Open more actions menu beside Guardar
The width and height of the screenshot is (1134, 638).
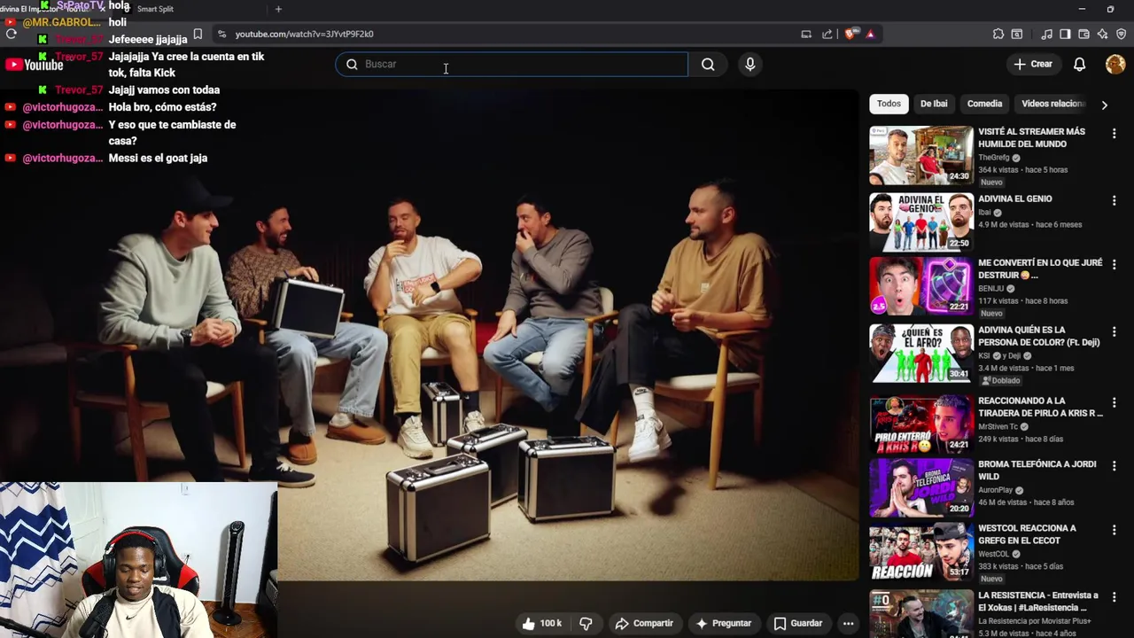point(848,623)
